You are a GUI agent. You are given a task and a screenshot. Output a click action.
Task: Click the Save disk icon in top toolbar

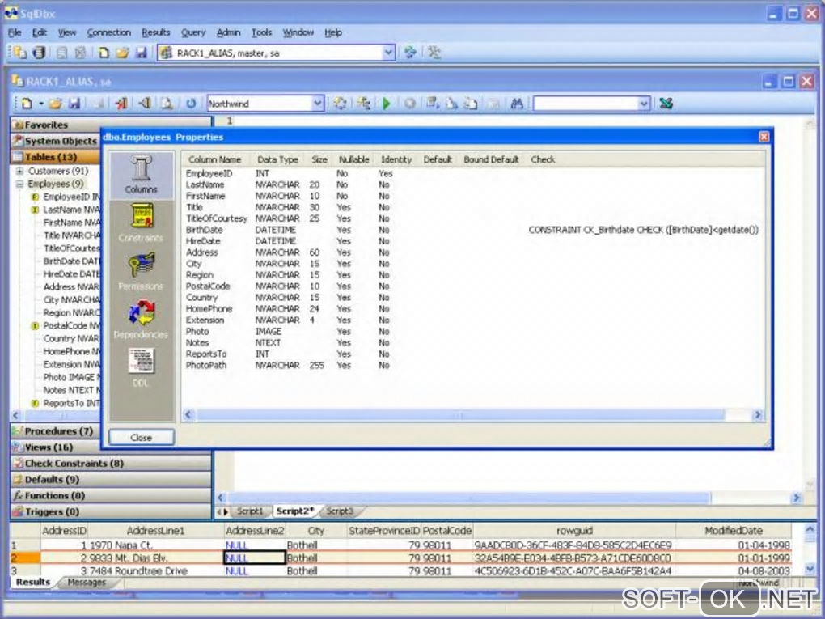tap(141, 53)
